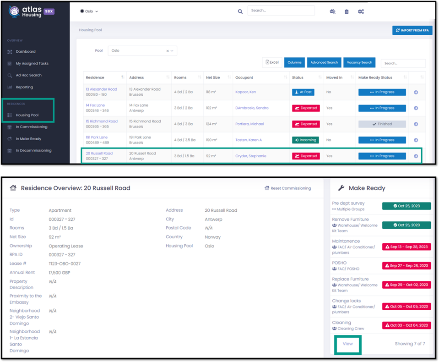Open Reporting in sidebar
The height and width of the screenshot is (362, 439).
click(x=24, y=87)
